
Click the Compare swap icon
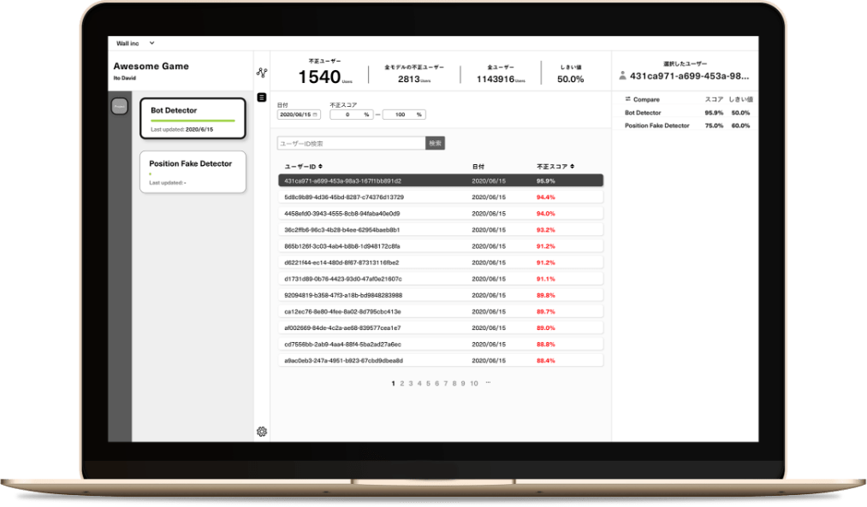627,99
